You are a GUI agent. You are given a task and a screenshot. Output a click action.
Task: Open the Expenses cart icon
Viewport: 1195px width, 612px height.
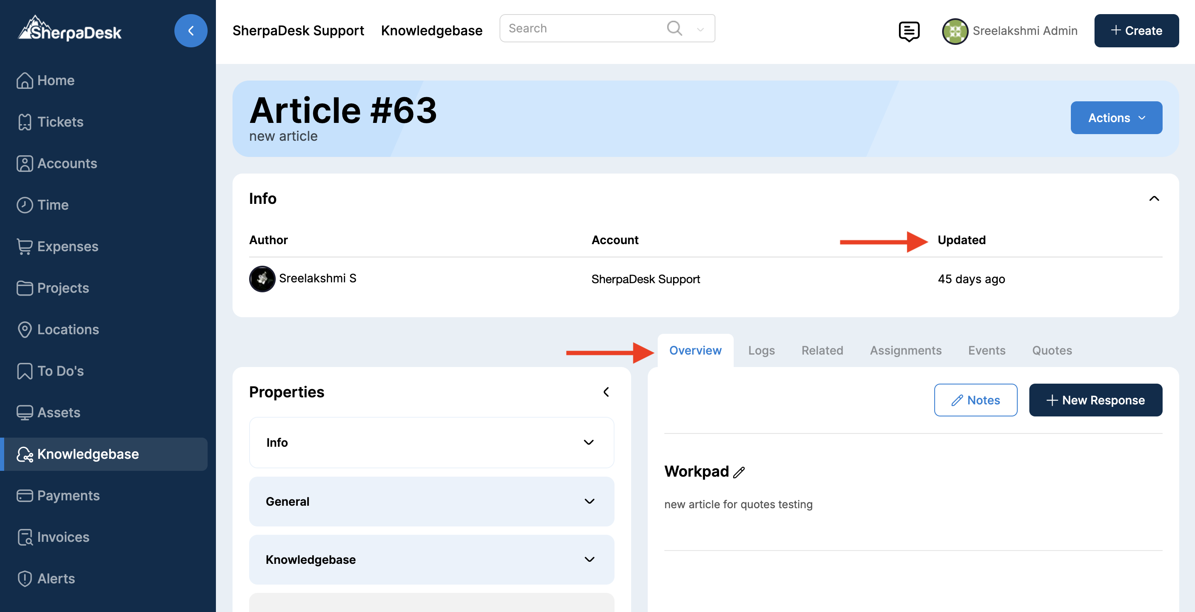pos(24,246)
